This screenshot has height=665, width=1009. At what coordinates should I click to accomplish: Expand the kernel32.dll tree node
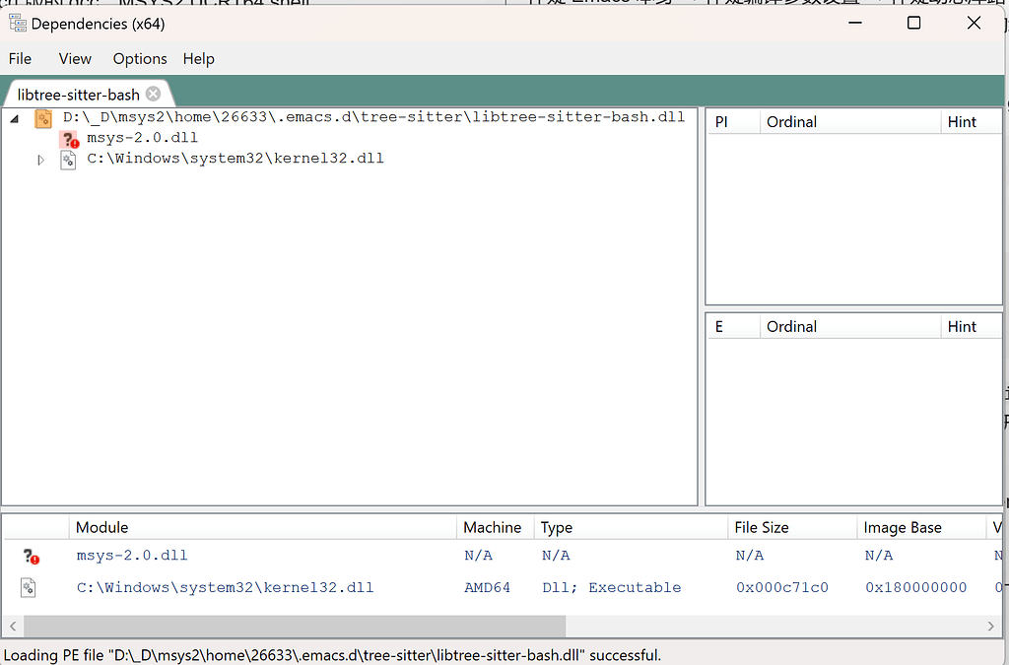click(41, 159)
